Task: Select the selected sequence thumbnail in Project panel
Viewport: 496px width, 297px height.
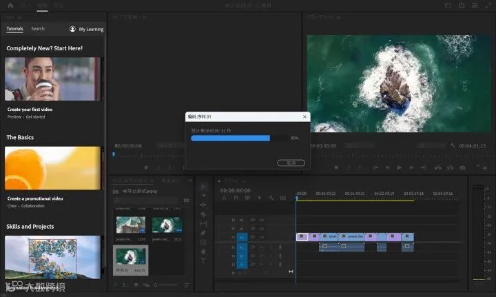Action: [130, 257]
